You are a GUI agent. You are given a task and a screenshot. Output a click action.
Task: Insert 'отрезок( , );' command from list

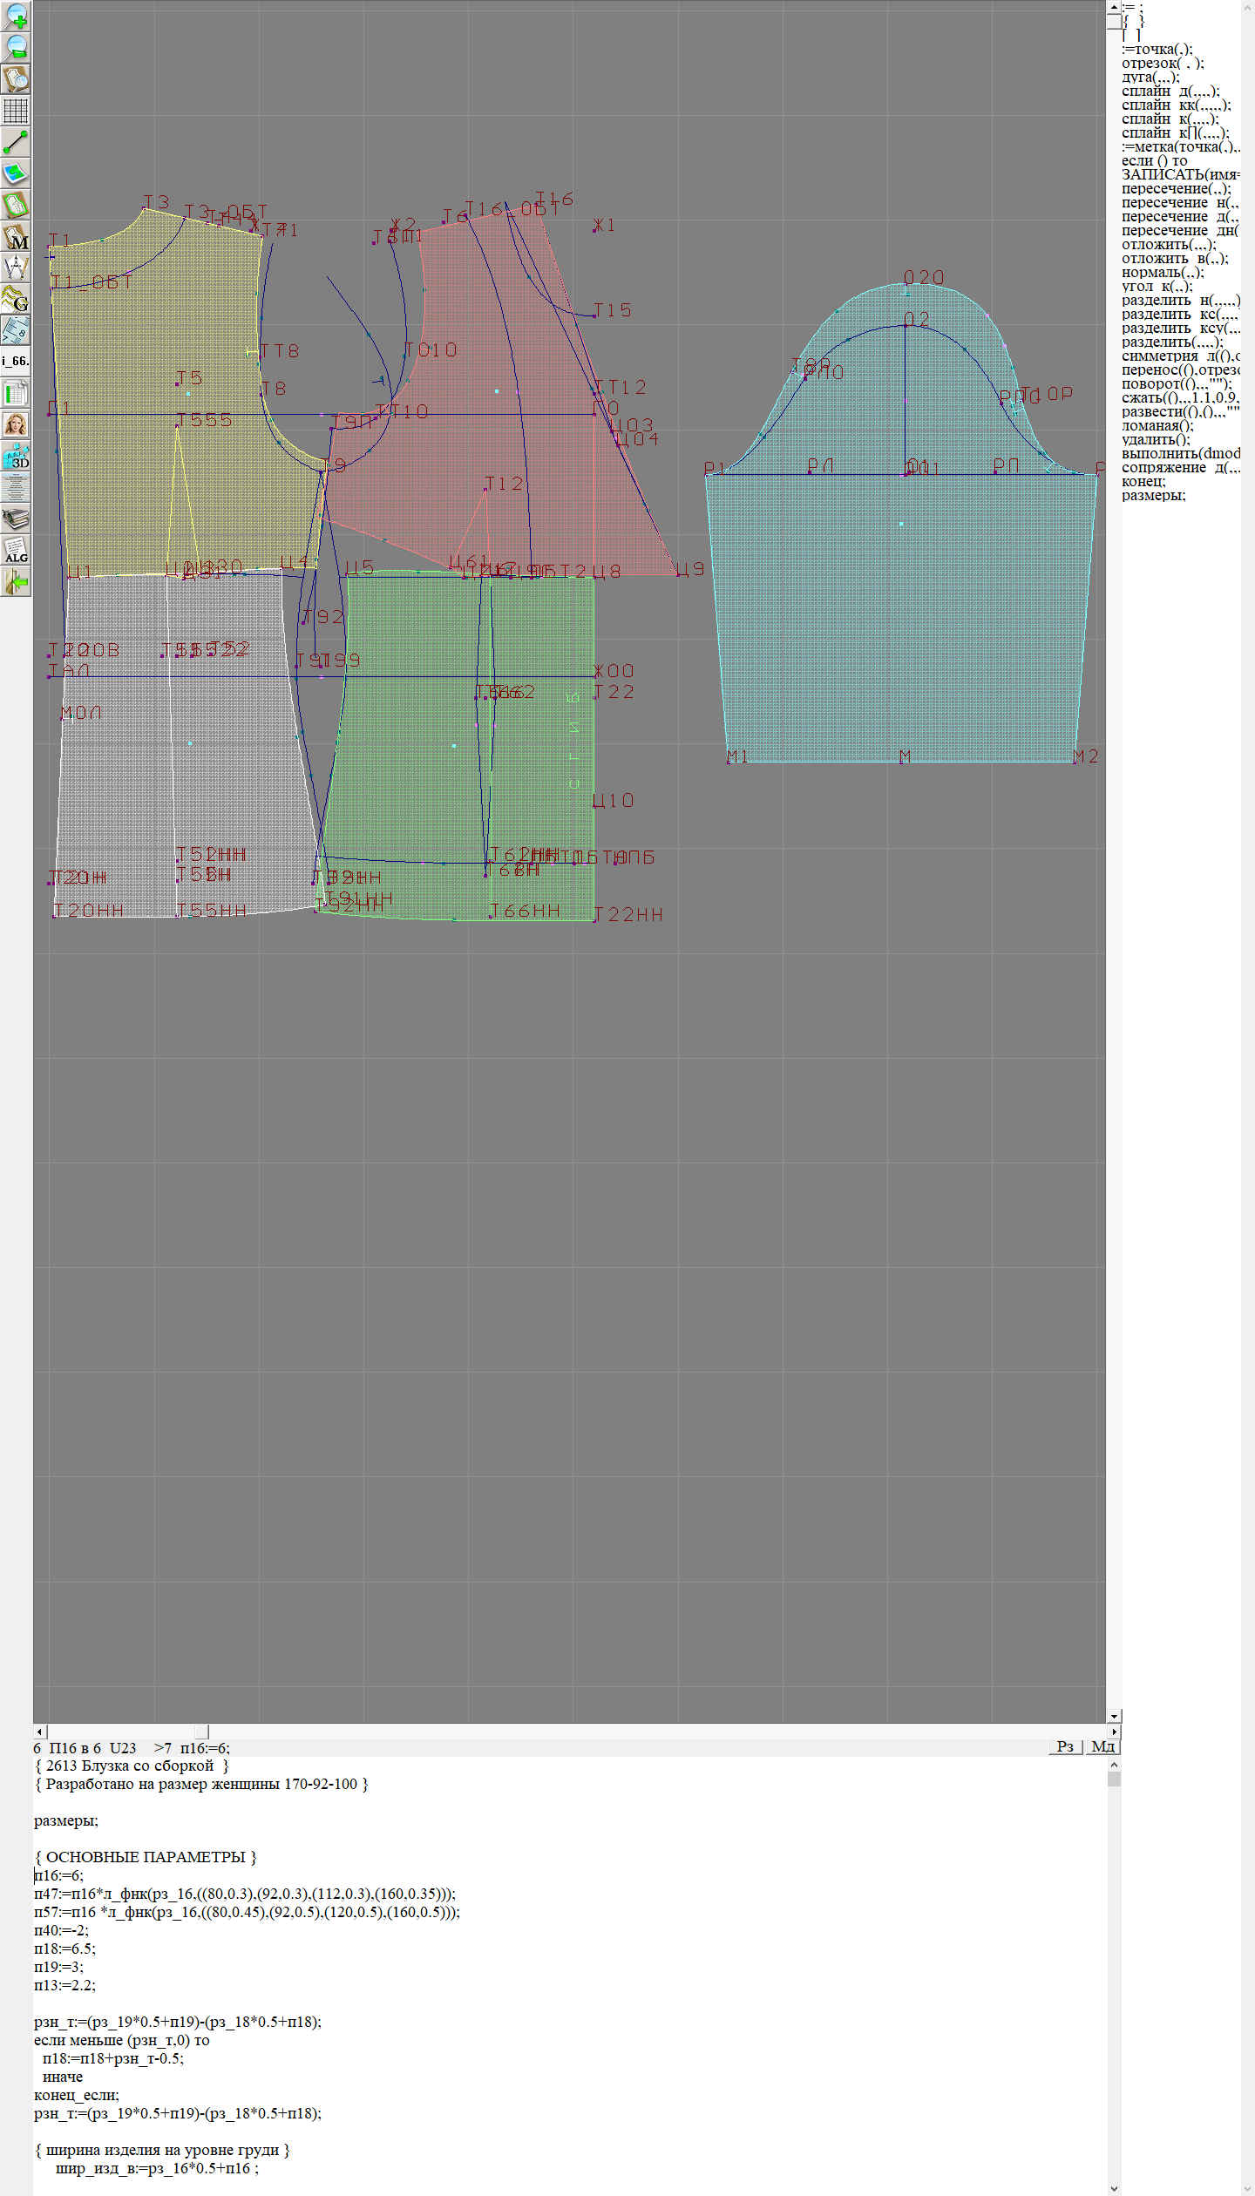point(1163,63)
